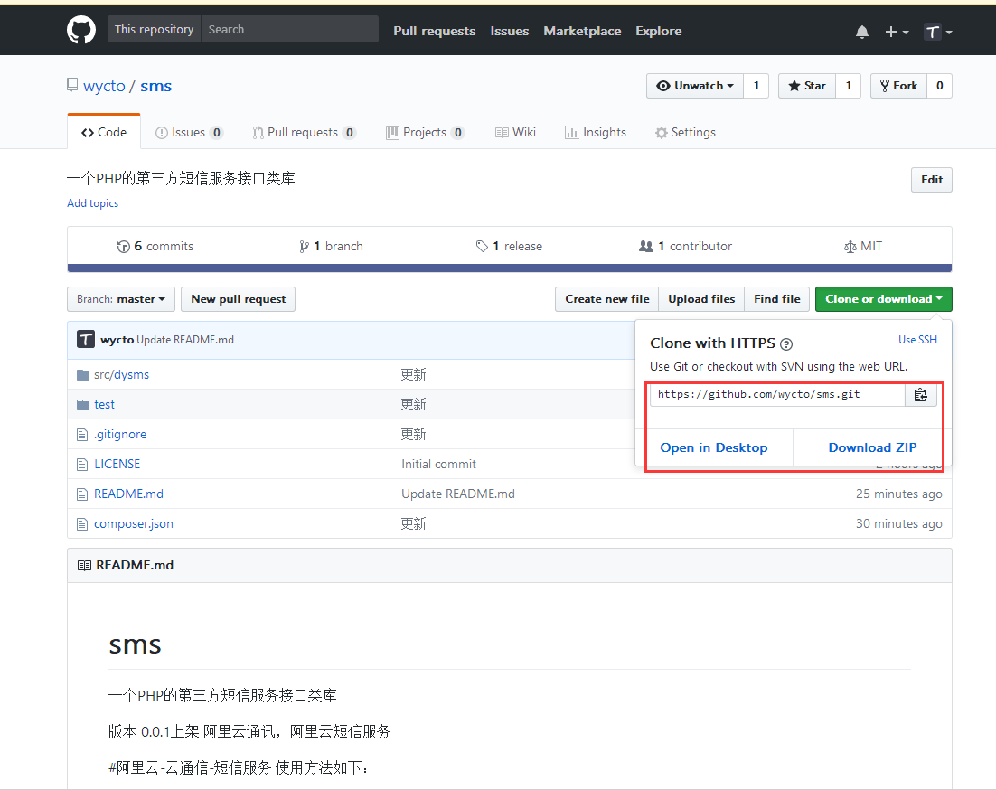
Task: View the 1 branch list
Action: pyautogui.click(x=331, y=247)
